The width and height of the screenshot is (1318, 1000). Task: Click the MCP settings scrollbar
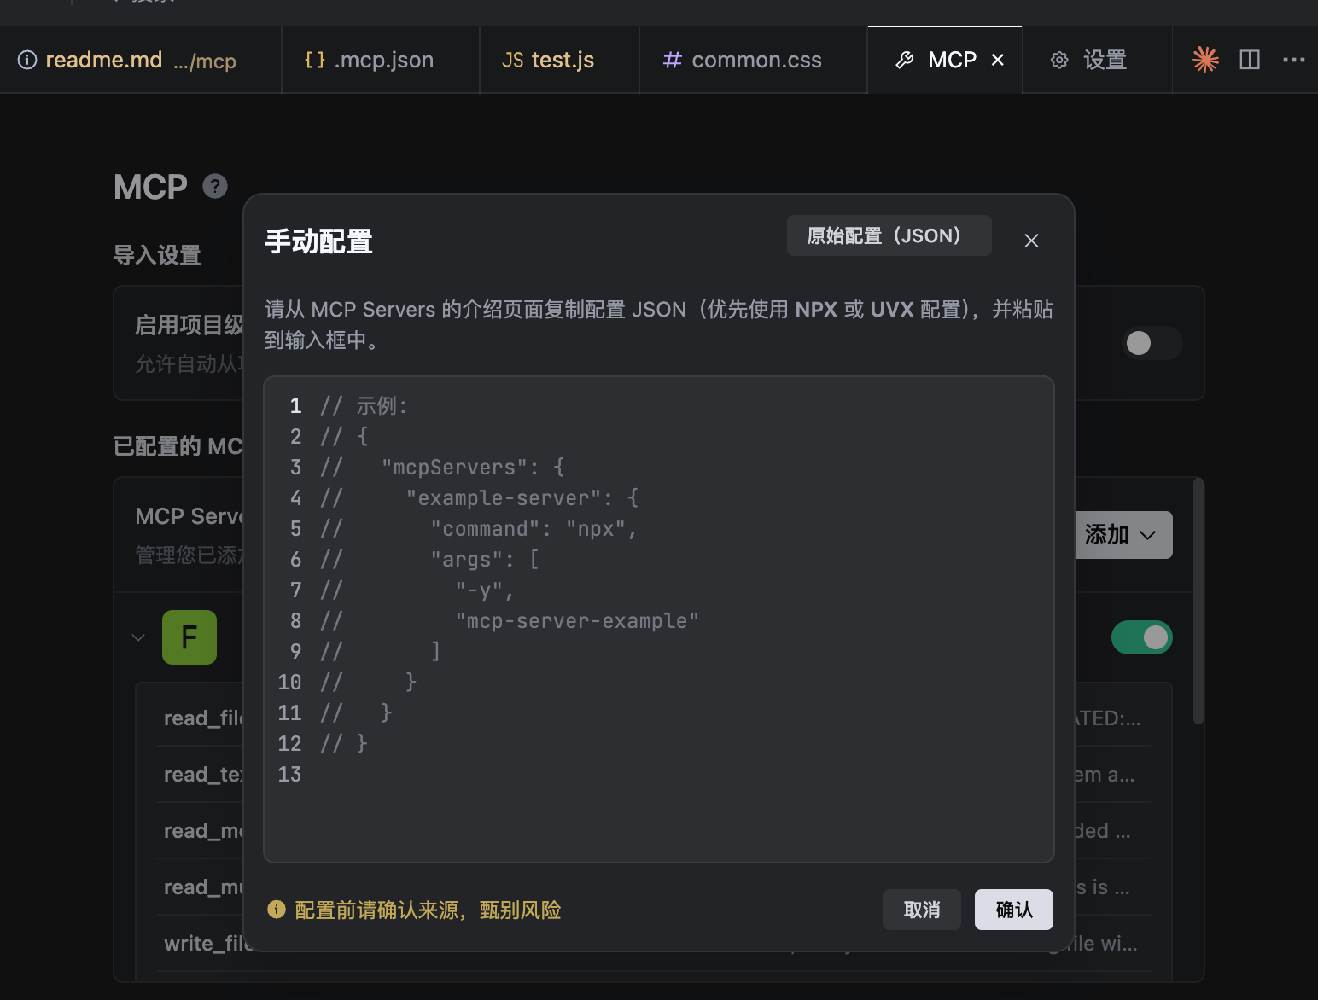click(1198, 602)
